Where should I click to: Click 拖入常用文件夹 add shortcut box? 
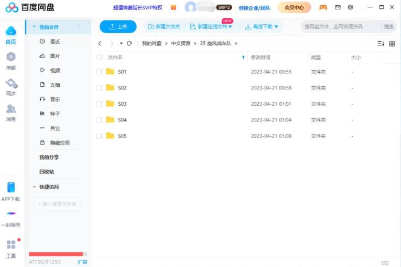click(57, 204)
